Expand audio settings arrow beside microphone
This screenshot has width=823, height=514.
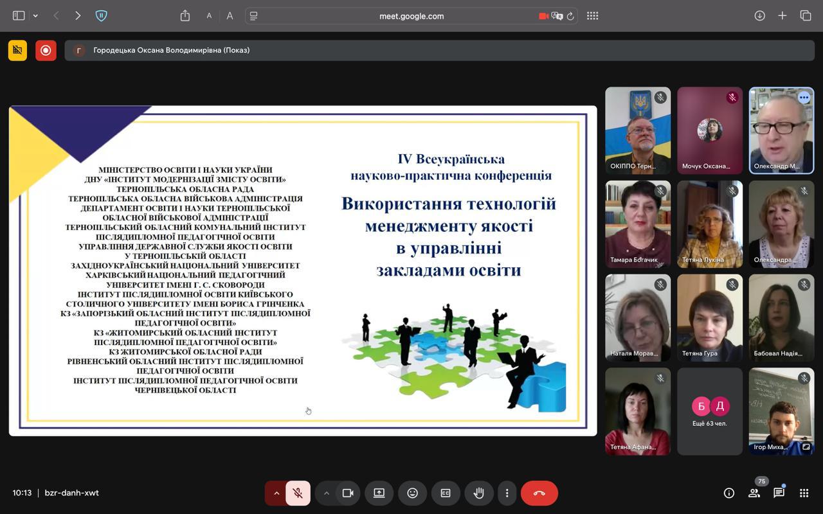pos(276,493)
